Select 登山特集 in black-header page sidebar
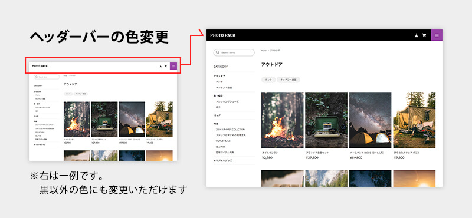Screen dimensions: 472x218 pyautogui.click(x=220, y=147)
